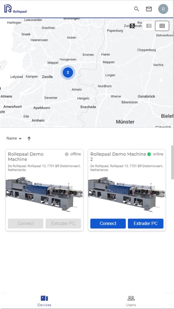Open the mail messages icon

point(149,9)
